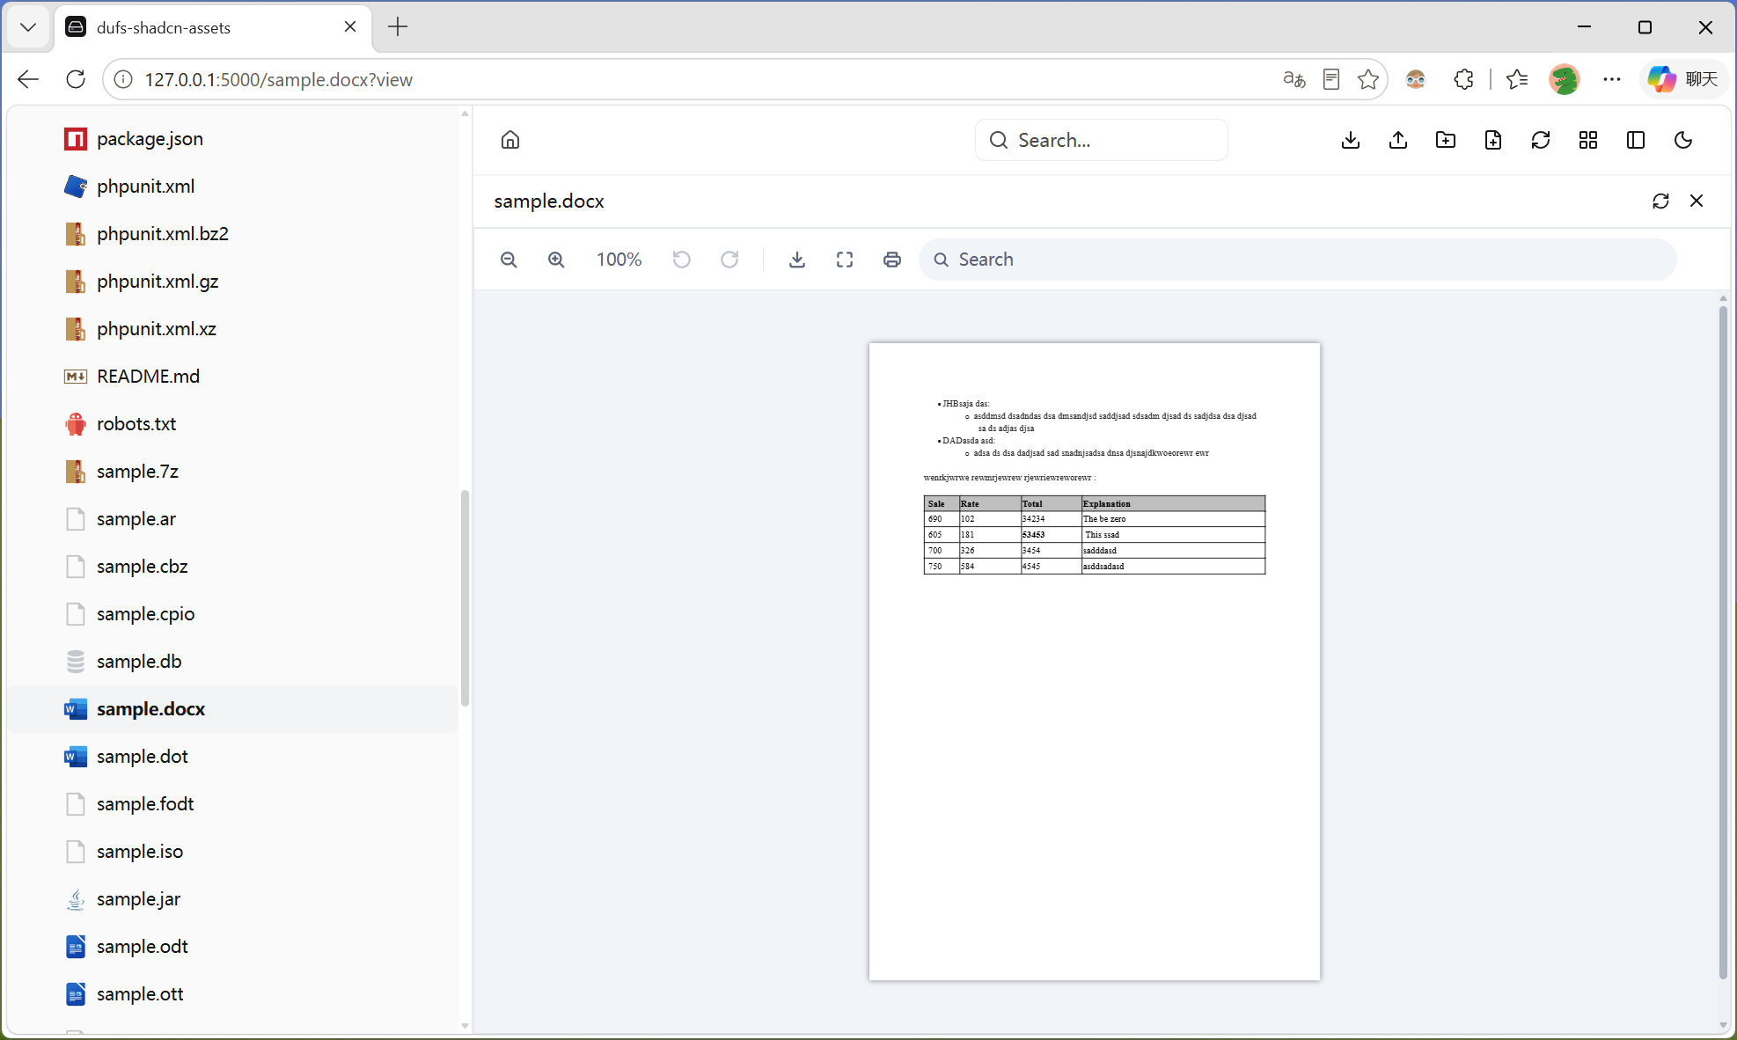Select sample.7z archive
This screenshot has height=1040, width=1737.
tap(233, 472)
